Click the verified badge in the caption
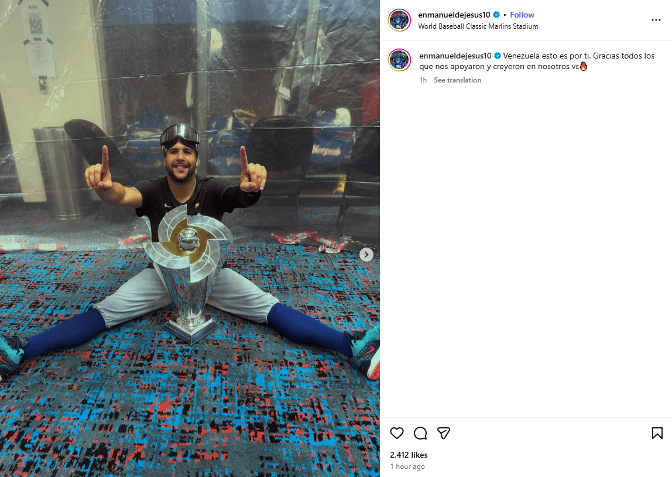Image resolution: width=672 pixels, height=477 pixels. point(498,56)
